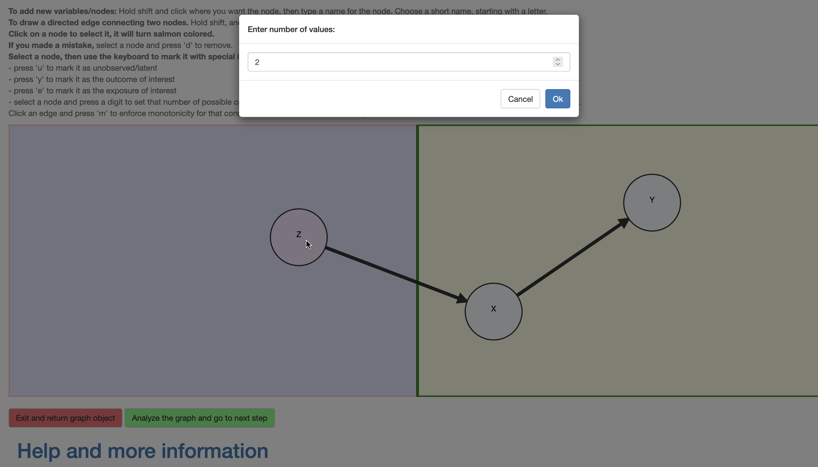
Task: Select node Z in the graph
Action: tap(298, 237)
